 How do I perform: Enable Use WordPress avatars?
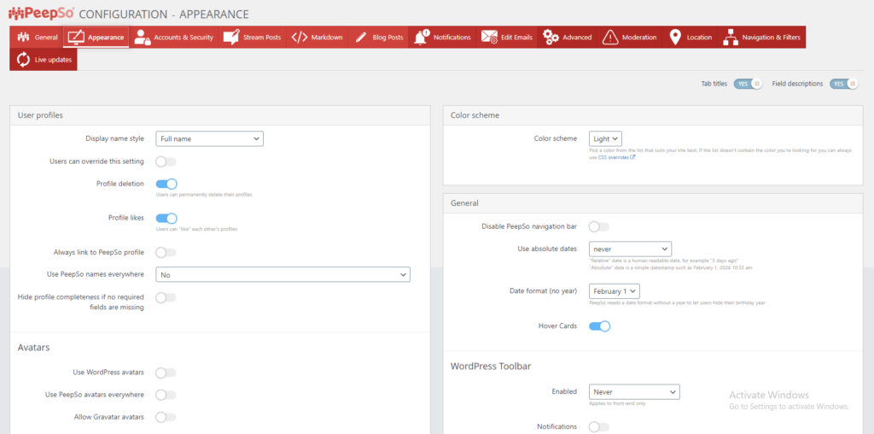(166, 372)
